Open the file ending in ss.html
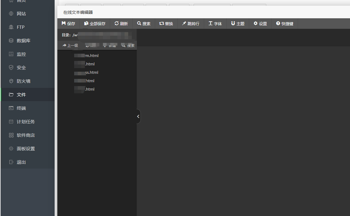 pos(86,72)
